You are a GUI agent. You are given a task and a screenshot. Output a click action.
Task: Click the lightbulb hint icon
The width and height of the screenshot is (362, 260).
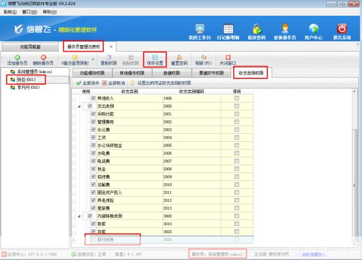pyautogui.click(x=132, y=83)
